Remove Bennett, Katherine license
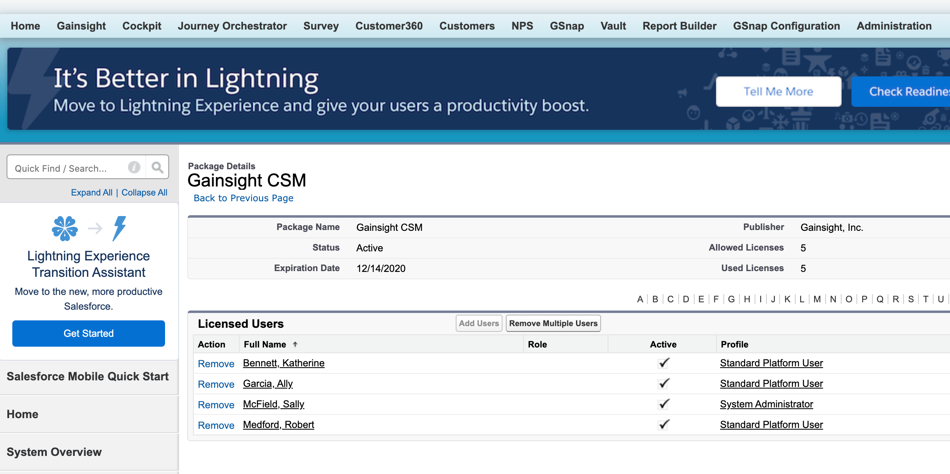The width and height of the screenshot is (950, 474). 216,364
